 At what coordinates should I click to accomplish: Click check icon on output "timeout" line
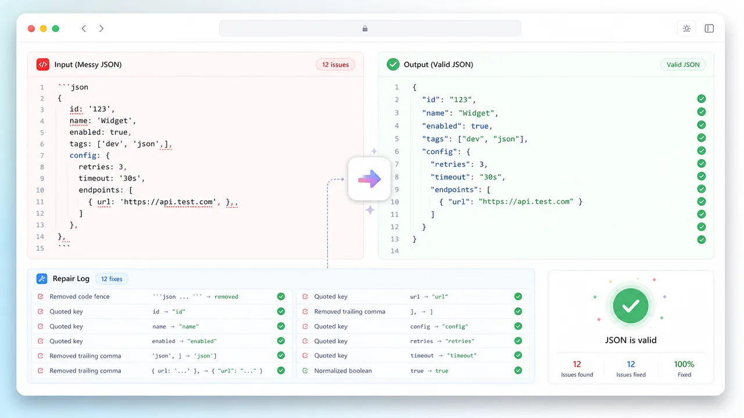[x=702, y=176]
